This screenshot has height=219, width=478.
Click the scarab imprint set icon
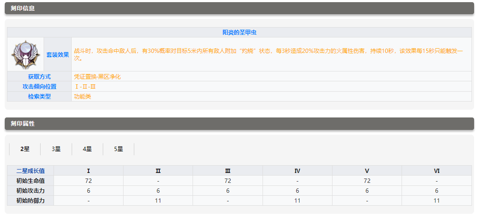coord(25,55)
